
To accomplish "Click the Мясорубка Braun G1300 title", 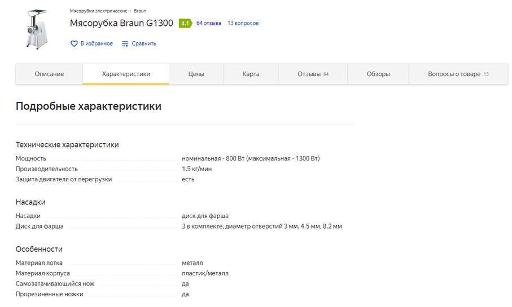I will (121, 23).
